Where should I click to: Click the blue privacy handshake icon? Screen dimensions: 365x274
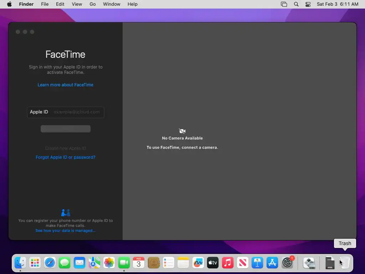(66, 213)
